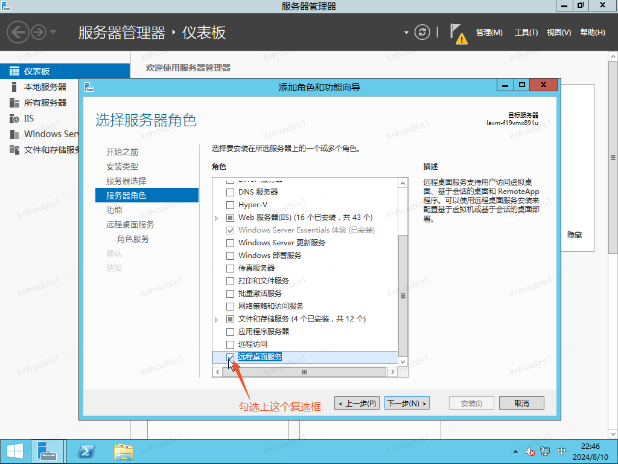Go to 角色服务 wizard step
Image resolution: width=618 pixels, height=464 pixels.
tap(133, 239)
